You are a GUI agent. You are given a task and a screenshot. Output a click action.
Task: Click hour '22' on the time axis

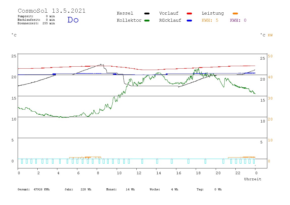coord(238,173)
